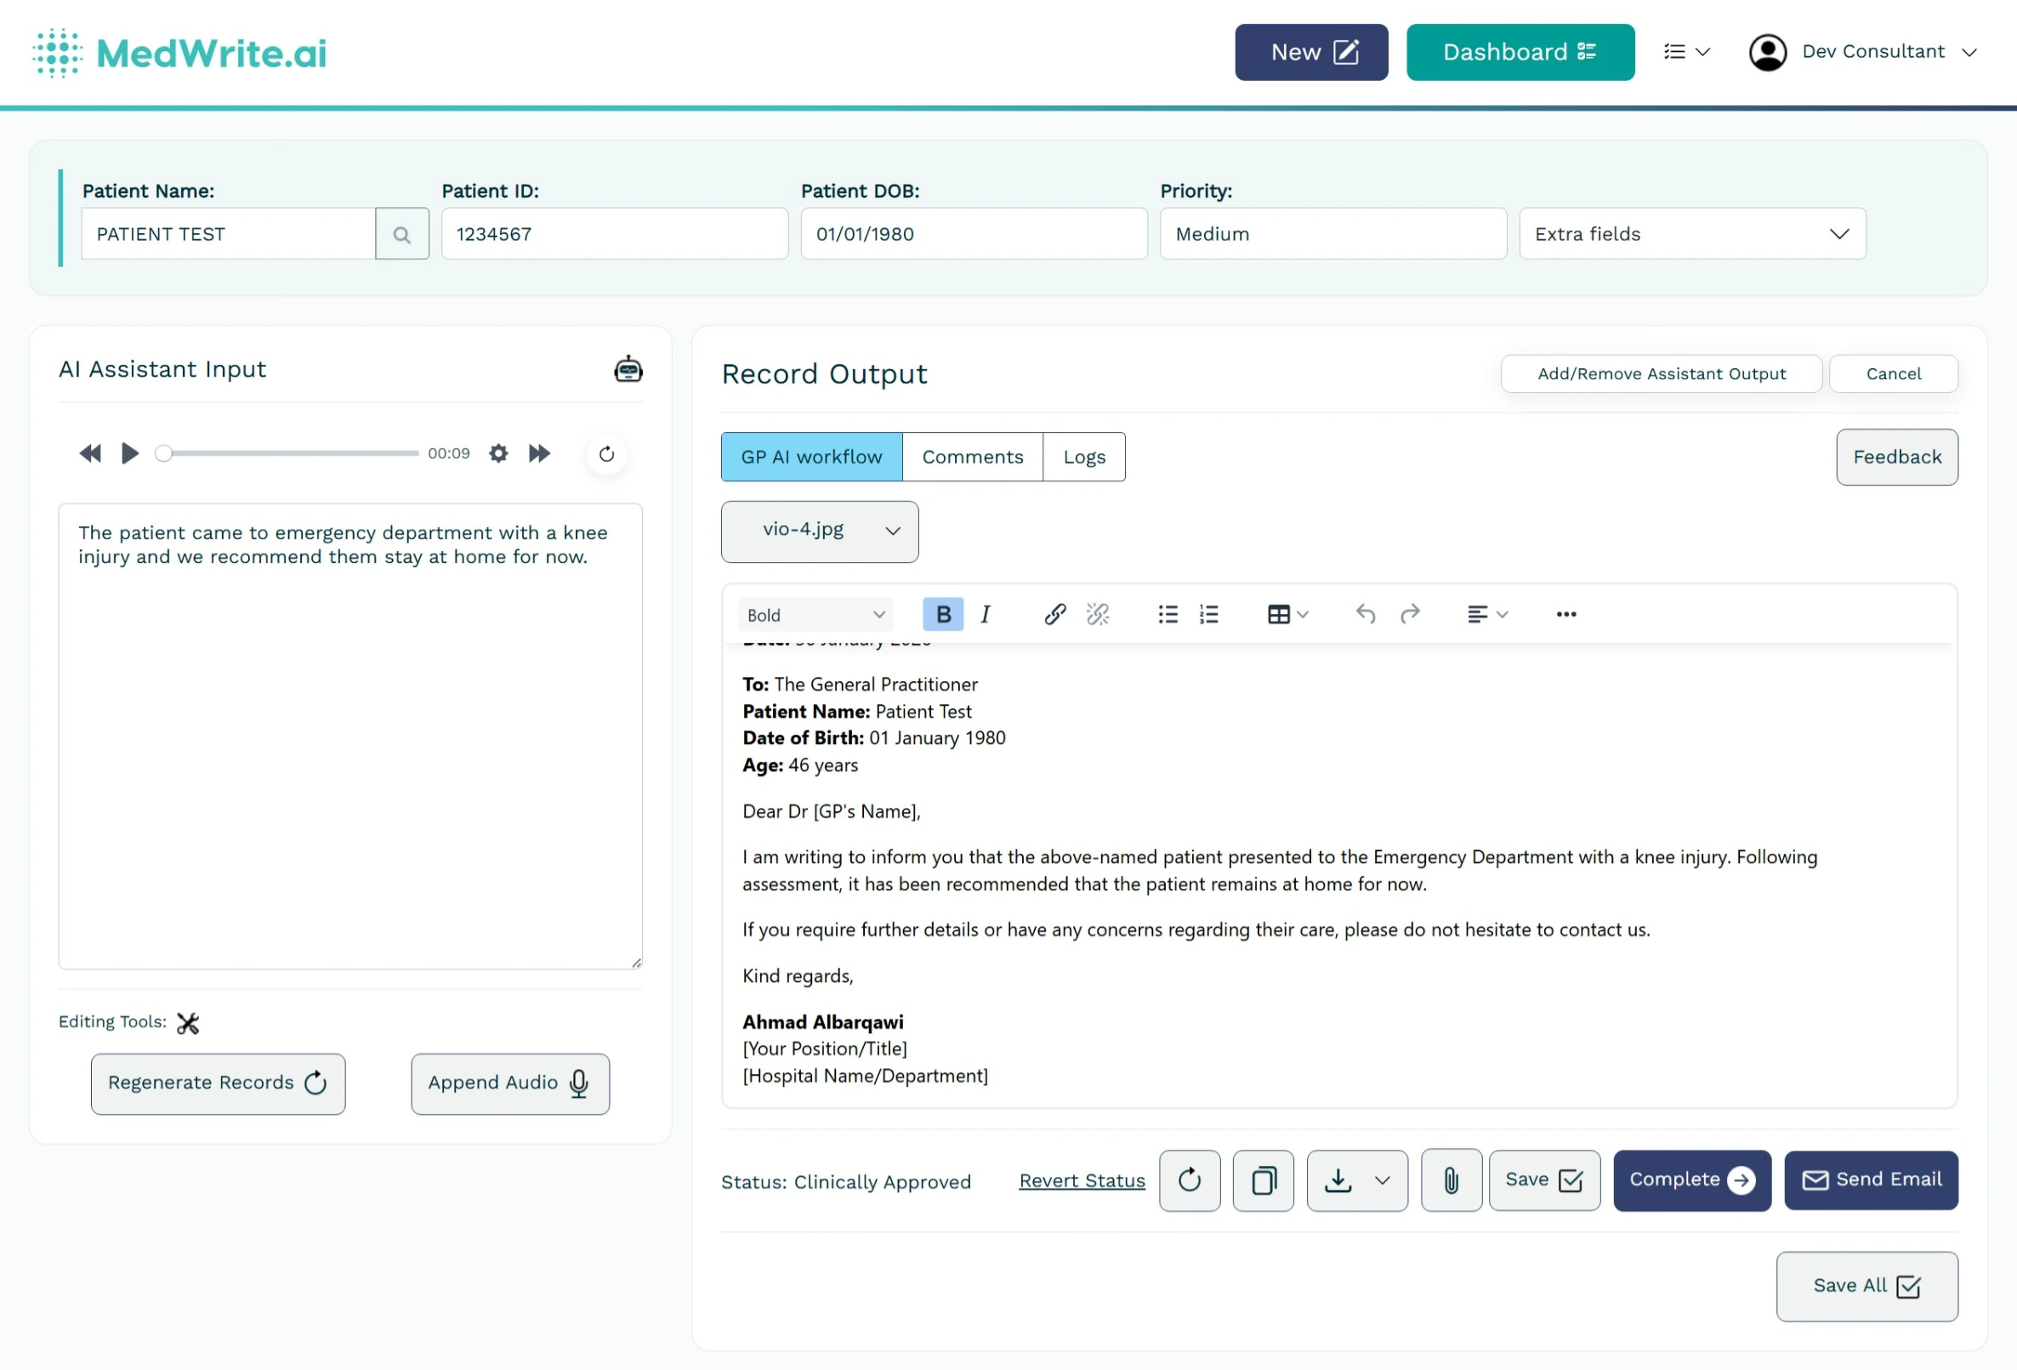The width and height of the screenshot is (2017, 1370).
Task: Click the Regenerate Records button
Action: (218, 1083)
